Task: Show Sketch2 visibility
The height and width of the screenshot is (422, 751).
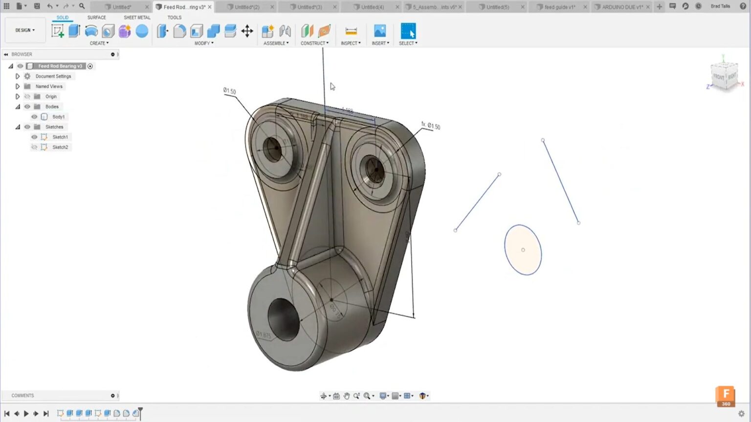Action: [34, 147]
